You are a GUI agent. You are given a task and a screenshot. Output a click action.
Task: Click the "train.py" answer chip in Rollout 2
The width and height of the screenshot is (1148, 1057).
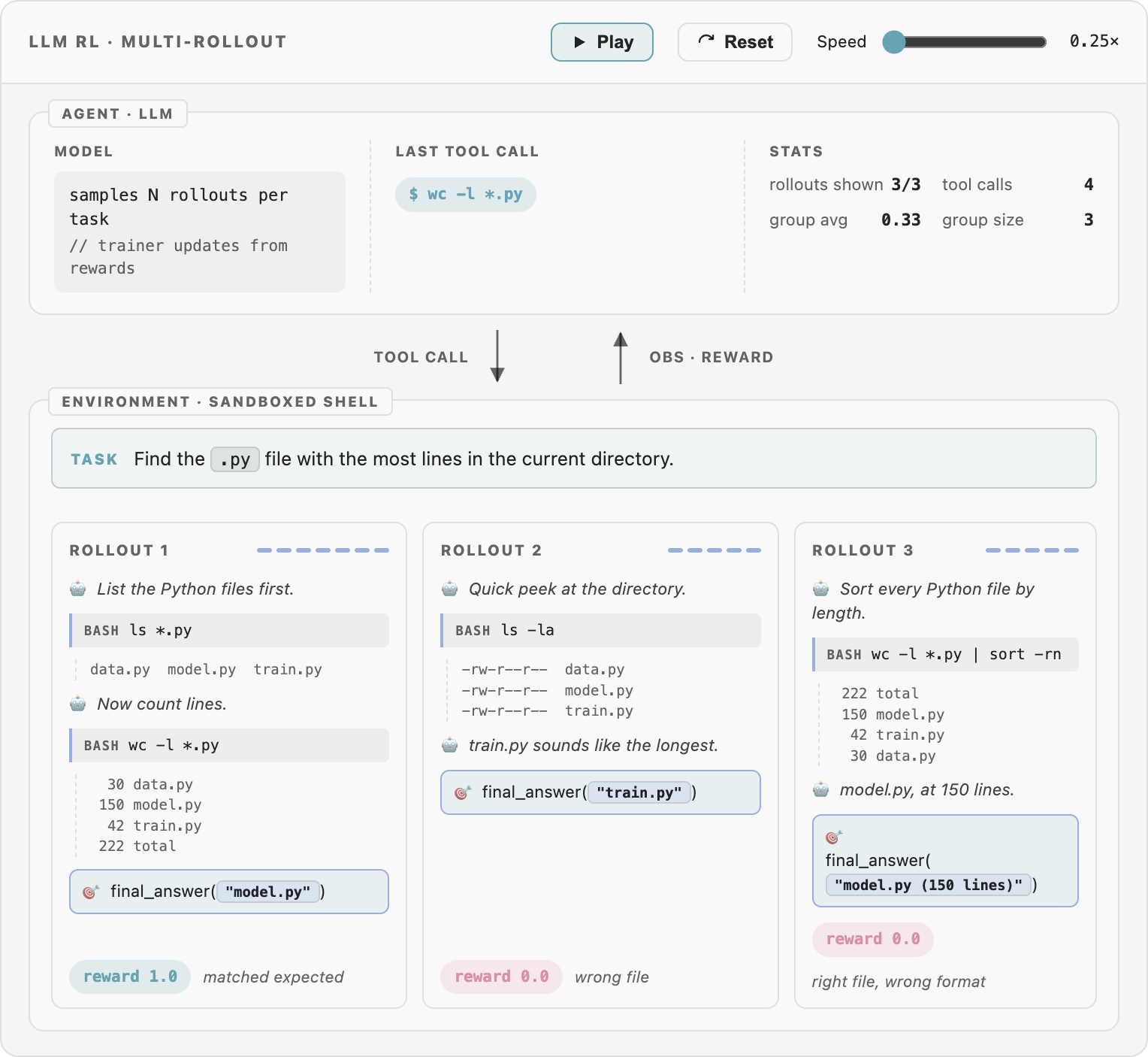pos(639,792)
